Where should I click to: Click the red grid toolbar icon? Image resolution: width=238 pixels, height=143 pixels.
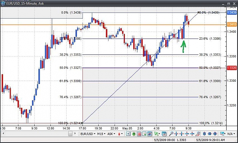pos(139,134)
